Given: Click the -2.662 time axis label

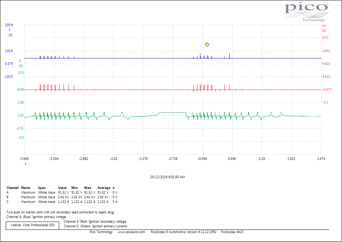Looking at the screenshot, I should 84,158.
